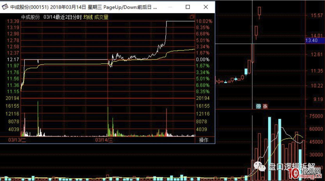Click the 10.02% percentage label
This screenshot has width=325, height=181.
(x=204, y=21)
